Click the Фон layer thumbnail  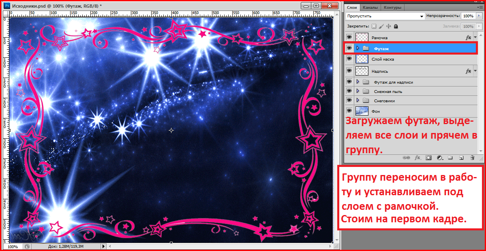tap(362, 111)
